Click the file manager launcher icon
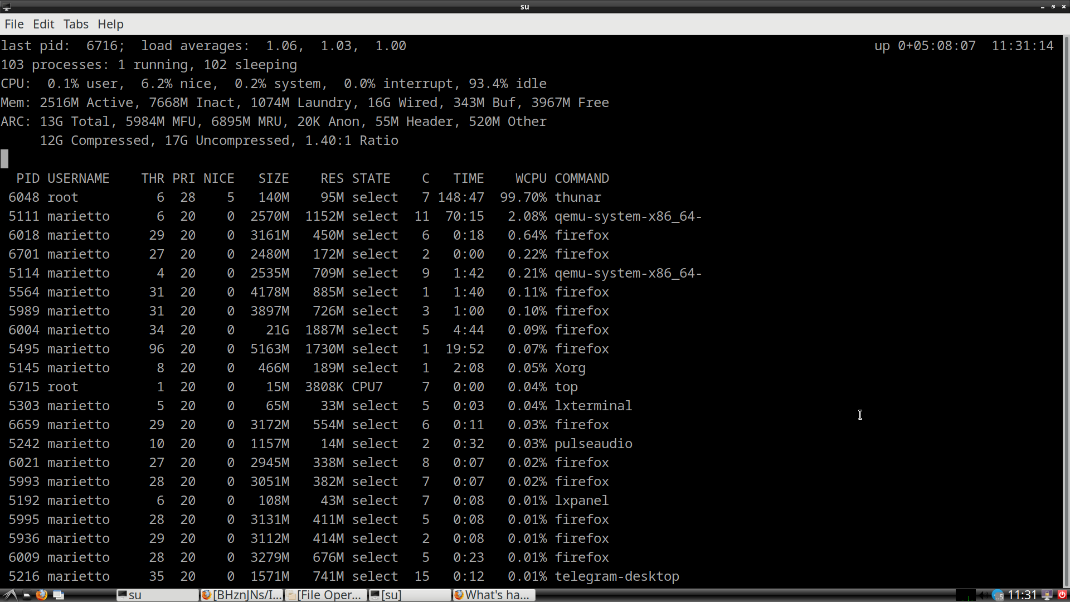 click(27, 595)
